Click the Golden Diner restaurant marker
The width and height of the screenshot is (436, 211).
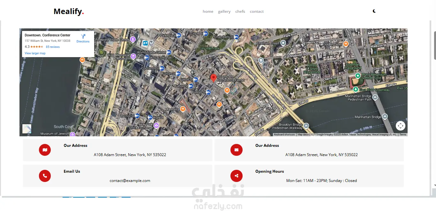[346, 44]
